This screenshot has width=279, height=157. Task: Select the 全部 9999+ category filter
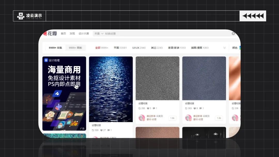(102, 48)
